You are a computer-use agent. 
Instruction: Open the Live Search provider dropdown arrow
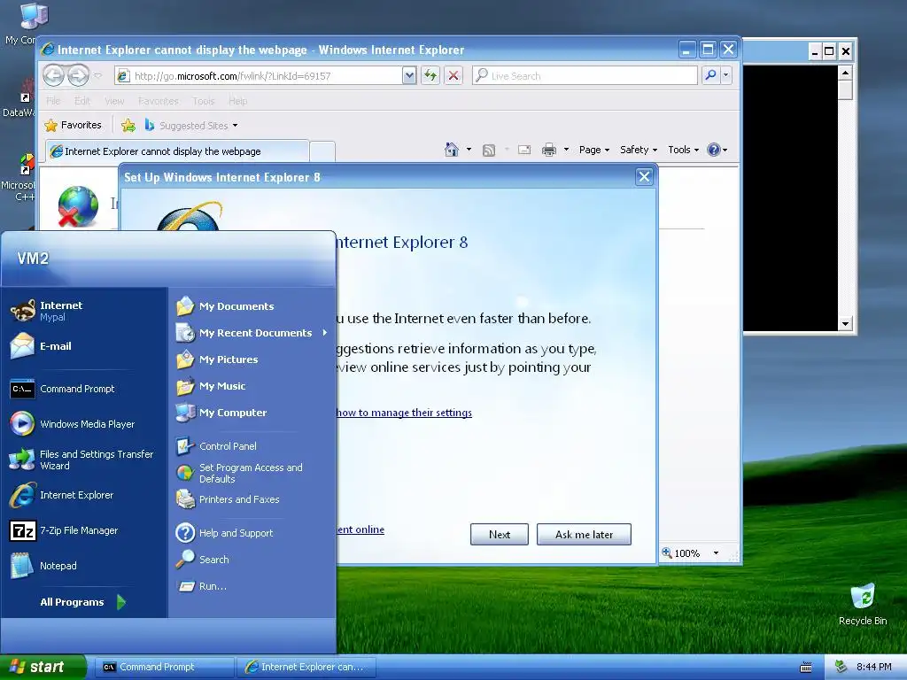pos(726,75)
